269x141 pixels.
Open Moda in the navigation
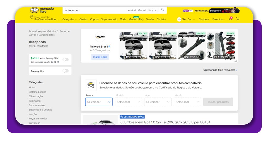coord(123,19)
